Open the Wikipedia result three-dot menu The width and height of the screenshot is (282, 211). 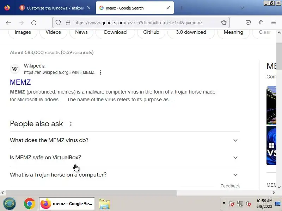[100, 72]
